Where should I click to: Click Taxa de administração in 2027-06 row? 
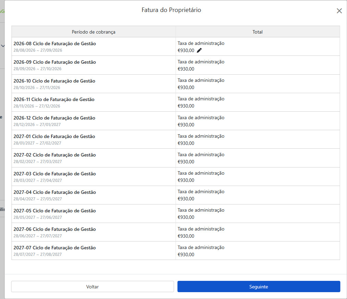201,229
